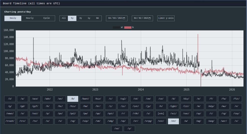
Task: Select the /wsg/ board button
Action: [x=211, y=121]
